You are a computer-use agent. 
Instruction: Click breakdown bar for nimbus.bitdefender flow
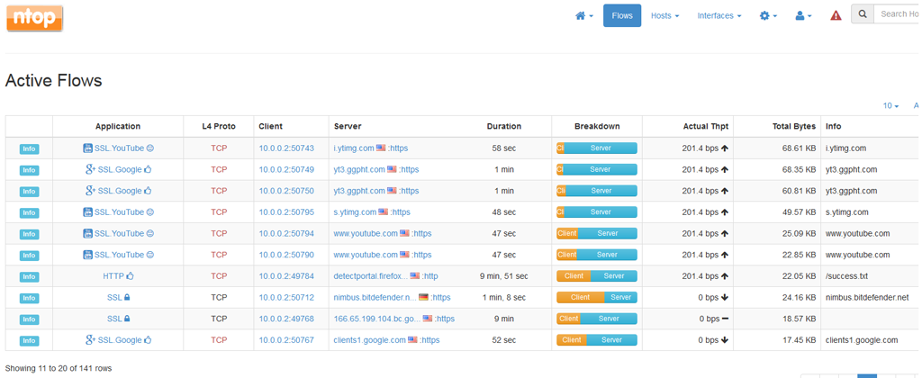597,298
